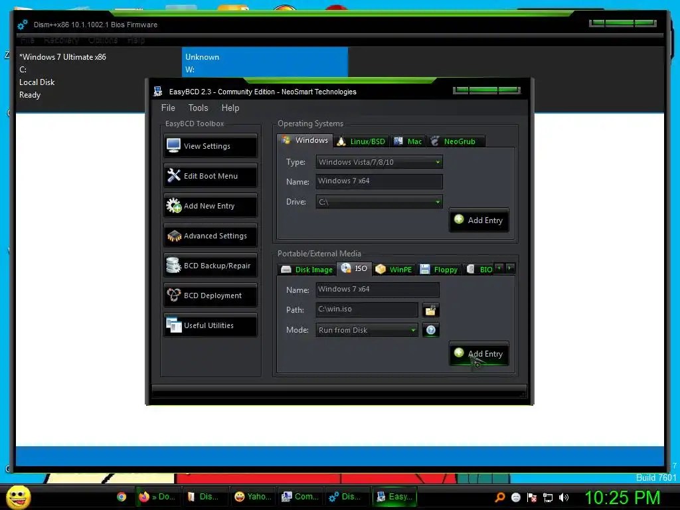This screenshot has height=510, width=680.
Task: Switch to the Yahoo taskbar window
Action: (x=253, y=497)
